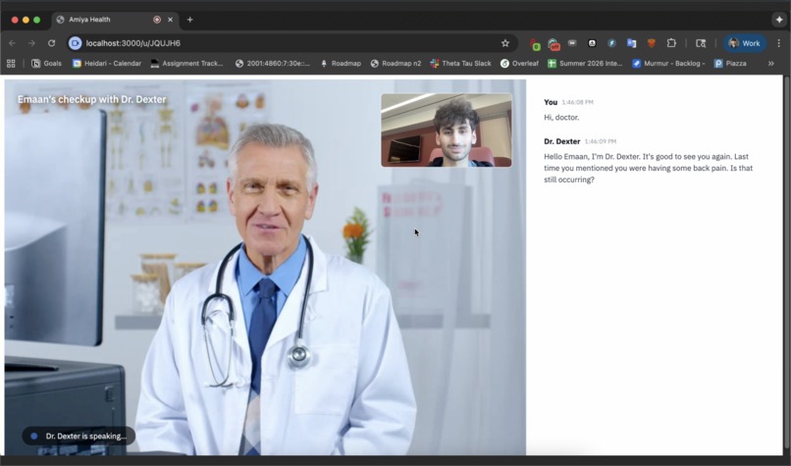The width and height of the screenshot is (791, 466).
Task: Click the self-view webcam thumbnail
Action: click(447, 130)
